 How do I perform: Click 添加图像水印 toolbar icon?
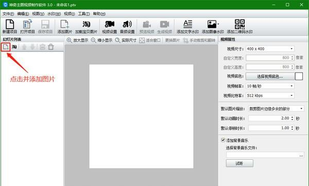click(x=213, y=27)
